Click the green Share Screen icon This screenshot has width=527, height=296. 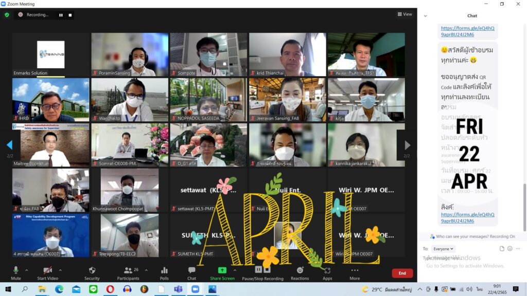coord(222,270)
